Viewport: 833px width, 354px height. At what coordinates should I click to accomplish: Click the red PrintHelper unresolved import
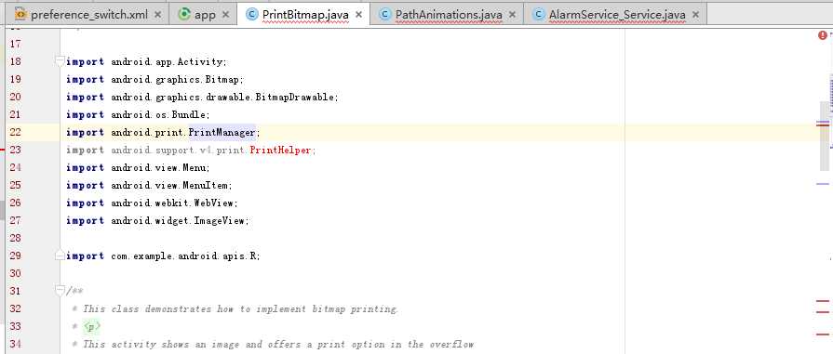[280, 151]
